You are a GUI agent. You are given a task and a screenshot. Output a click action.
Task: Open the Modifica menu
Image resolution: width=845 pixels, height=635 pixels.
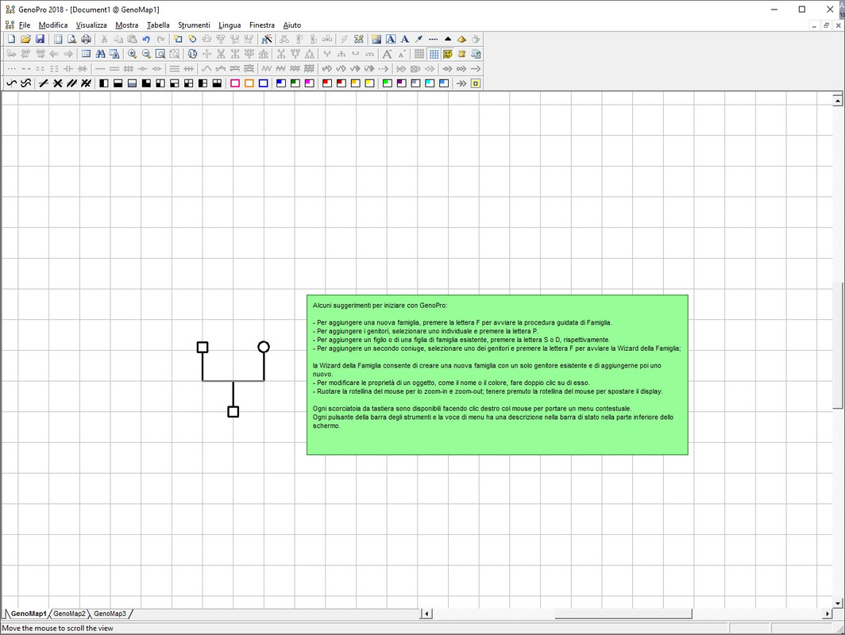coord(52,25)
